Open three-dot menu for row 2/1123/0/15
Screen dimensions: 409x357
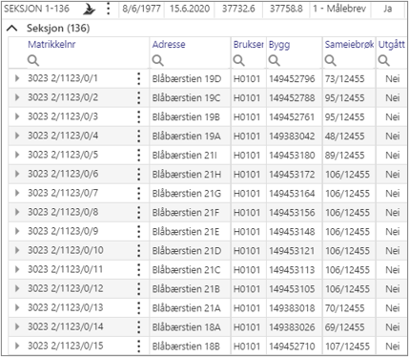point(138,346)
